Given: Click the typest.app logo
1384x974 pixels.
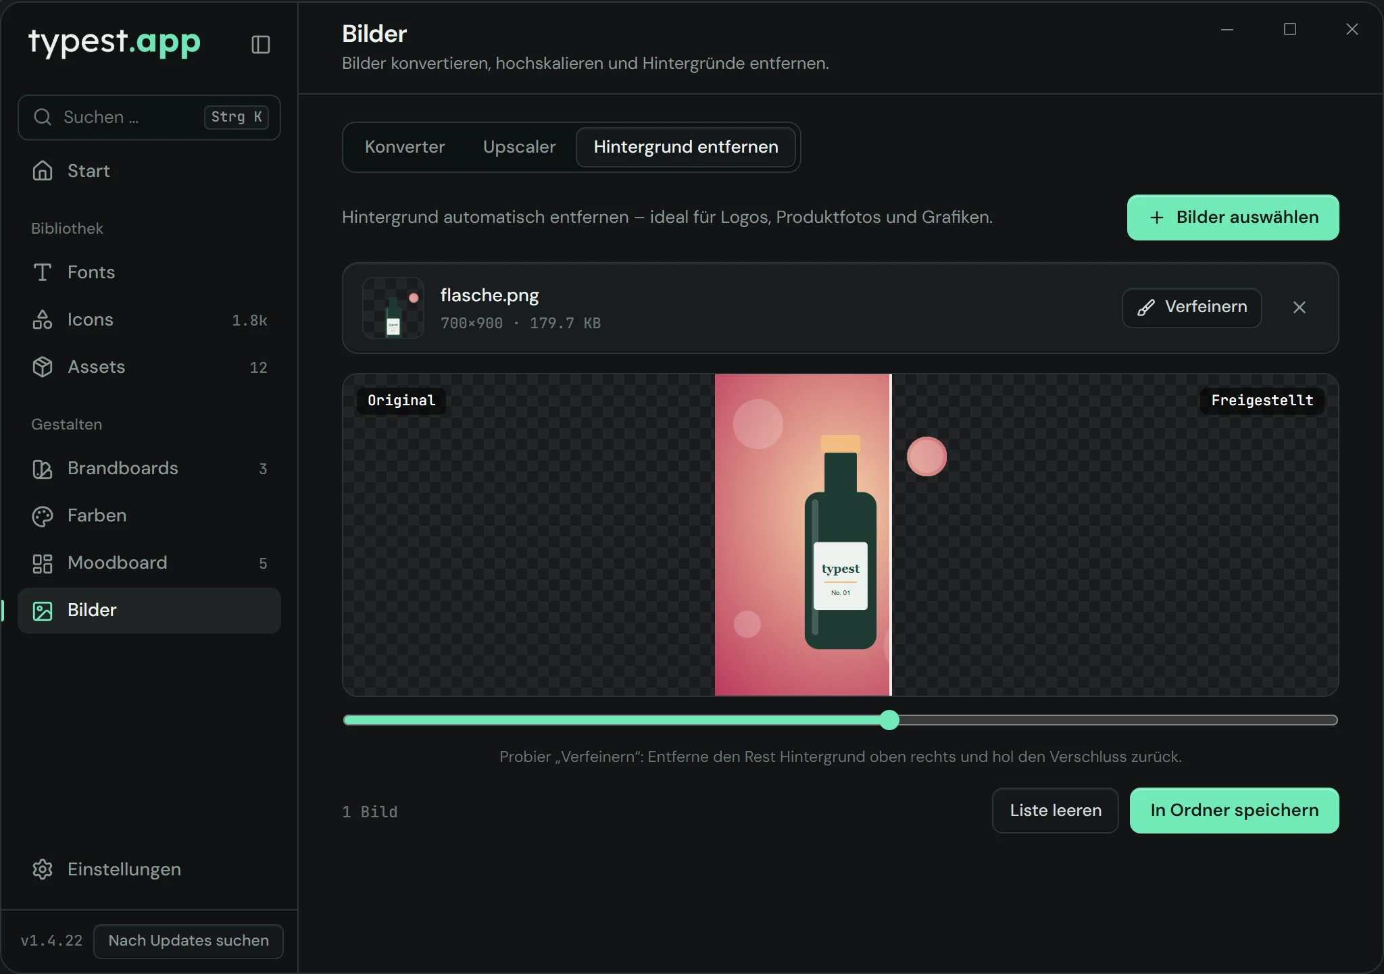Looking at the screenshot, I should tap(114, 43).
